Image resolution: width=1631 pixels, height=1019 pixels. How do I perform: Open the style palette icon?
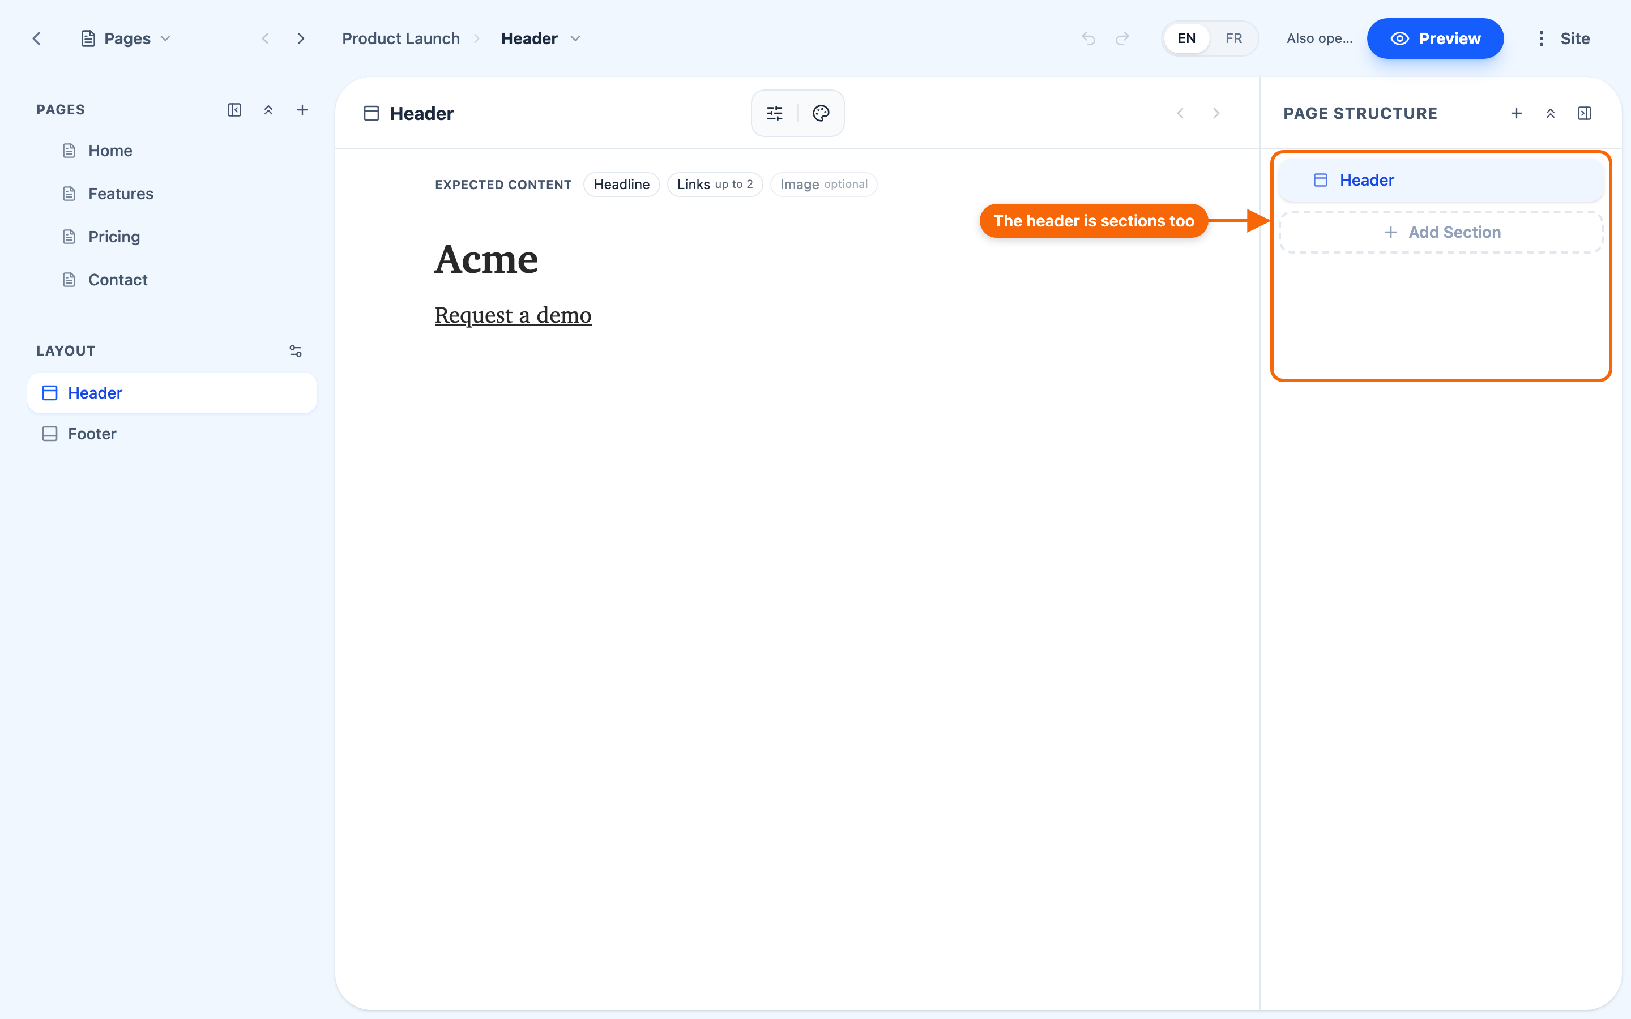point(821,113)
